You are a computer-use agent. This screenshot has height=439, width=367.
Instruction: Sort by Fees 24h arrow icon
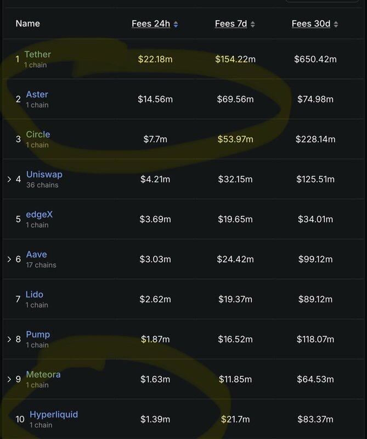[176, 24]
